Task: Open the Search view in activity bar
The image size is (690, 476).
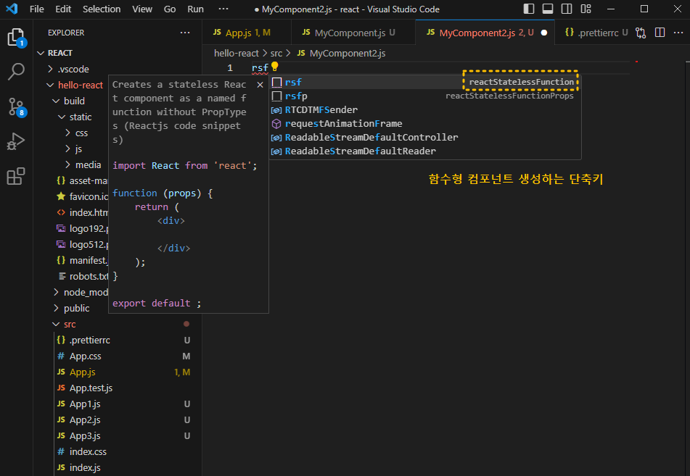Action: tap(16, 72)
